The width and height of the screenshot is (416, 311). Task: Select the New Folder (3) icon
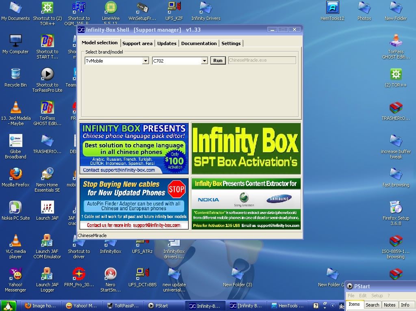[237, 277]
